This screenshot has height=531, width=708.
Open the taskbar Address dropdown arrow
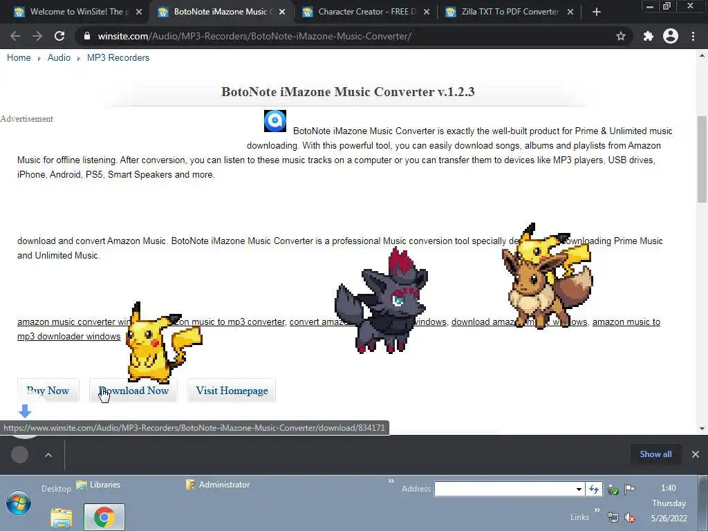[x=579, y=489]
